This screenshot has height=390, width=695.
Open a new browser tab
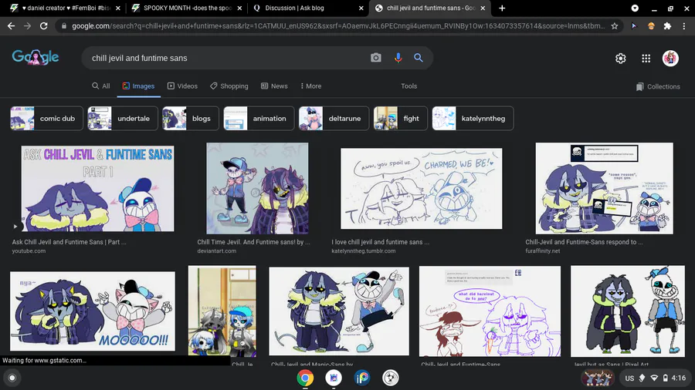[502, 8]
